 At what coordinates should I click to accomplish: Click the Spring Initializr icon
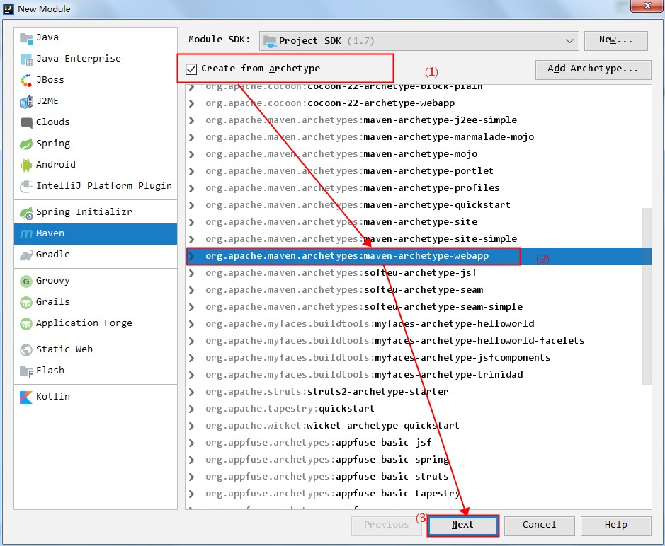(26, 213)
